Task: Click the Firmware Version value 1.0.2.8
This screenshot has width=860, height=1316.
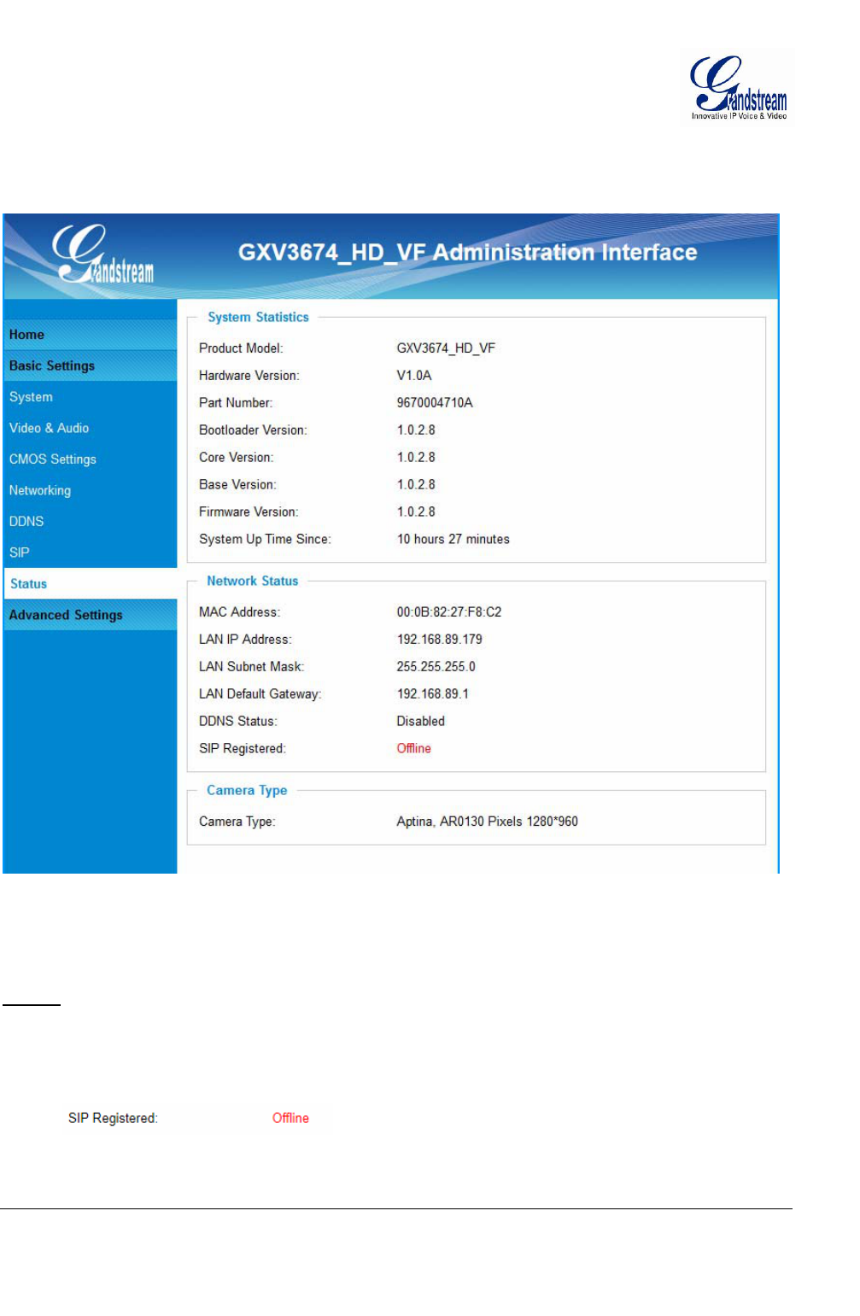Action: coord(416,512)
